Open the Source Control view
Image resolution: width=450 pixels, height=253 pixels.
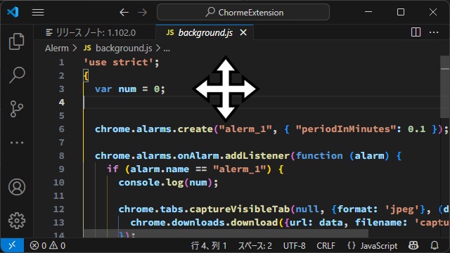pyautogui.click(x=17, y=109)
